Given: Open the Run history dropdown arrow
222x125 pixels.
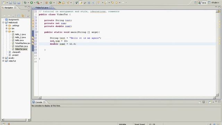Looking at the screenshot, I should (35, 3).
